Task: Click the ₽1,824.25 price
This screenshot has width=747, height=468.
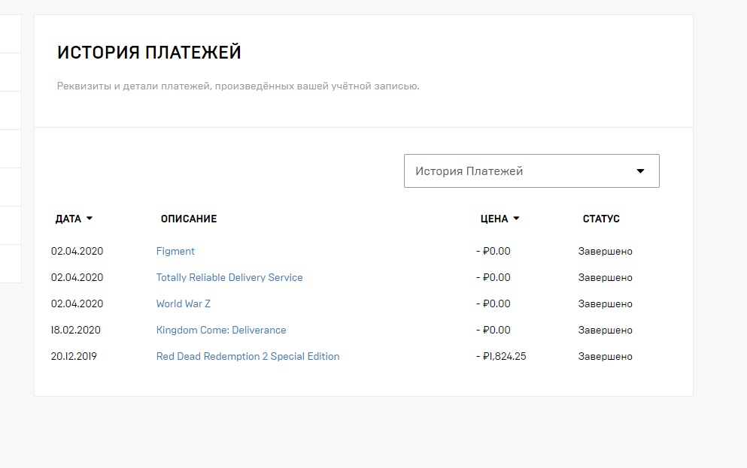Action: pos(502,357)
